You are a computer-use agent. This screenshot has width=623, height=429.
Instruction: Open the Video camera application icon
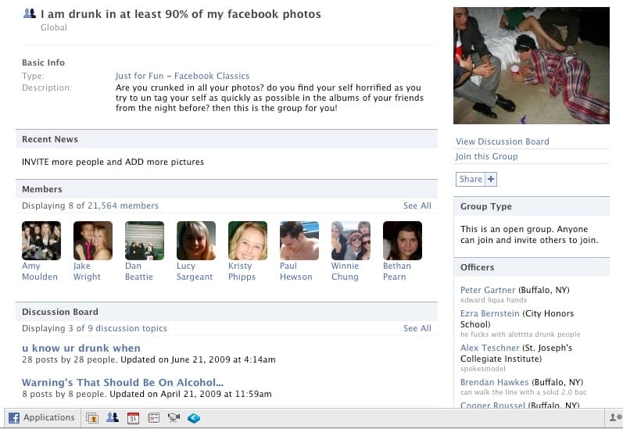(x=174, y=418)
